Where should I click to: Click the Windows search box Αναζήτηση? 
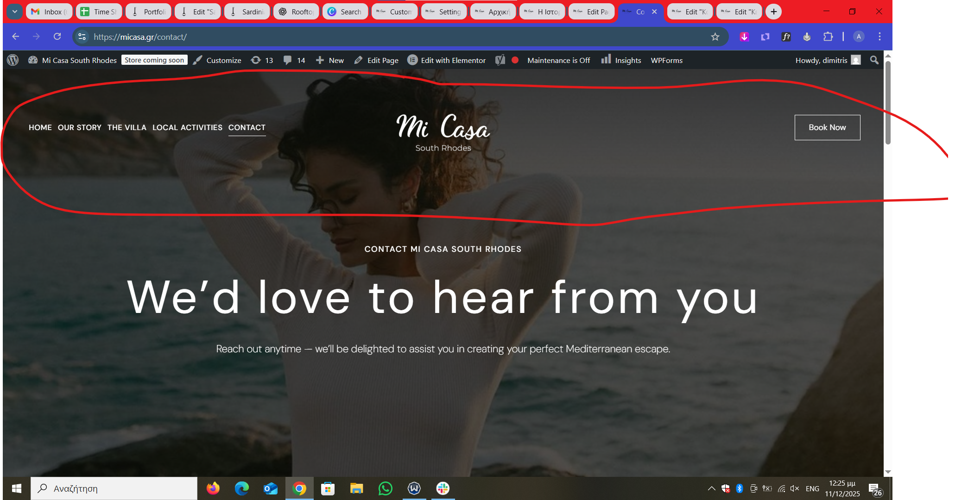tap(114, 488)
